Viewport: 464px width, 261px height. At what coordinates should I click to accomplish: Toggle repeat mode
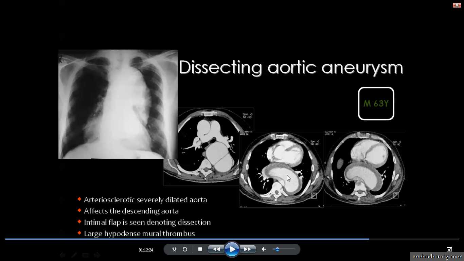pos(185,249)
